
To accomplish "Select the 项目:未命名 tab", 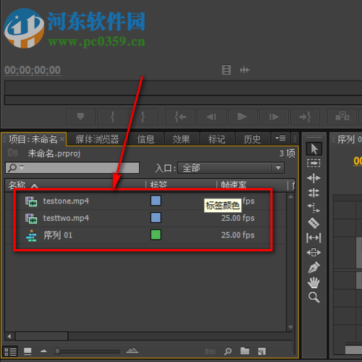I will click(33, 139).
